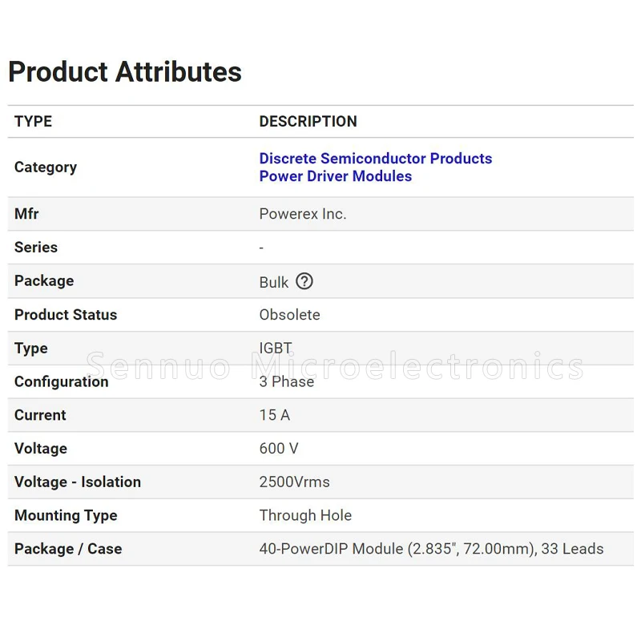Click the Mfr row label
Viewport: 641px width, 641px height.
(26, 214)
